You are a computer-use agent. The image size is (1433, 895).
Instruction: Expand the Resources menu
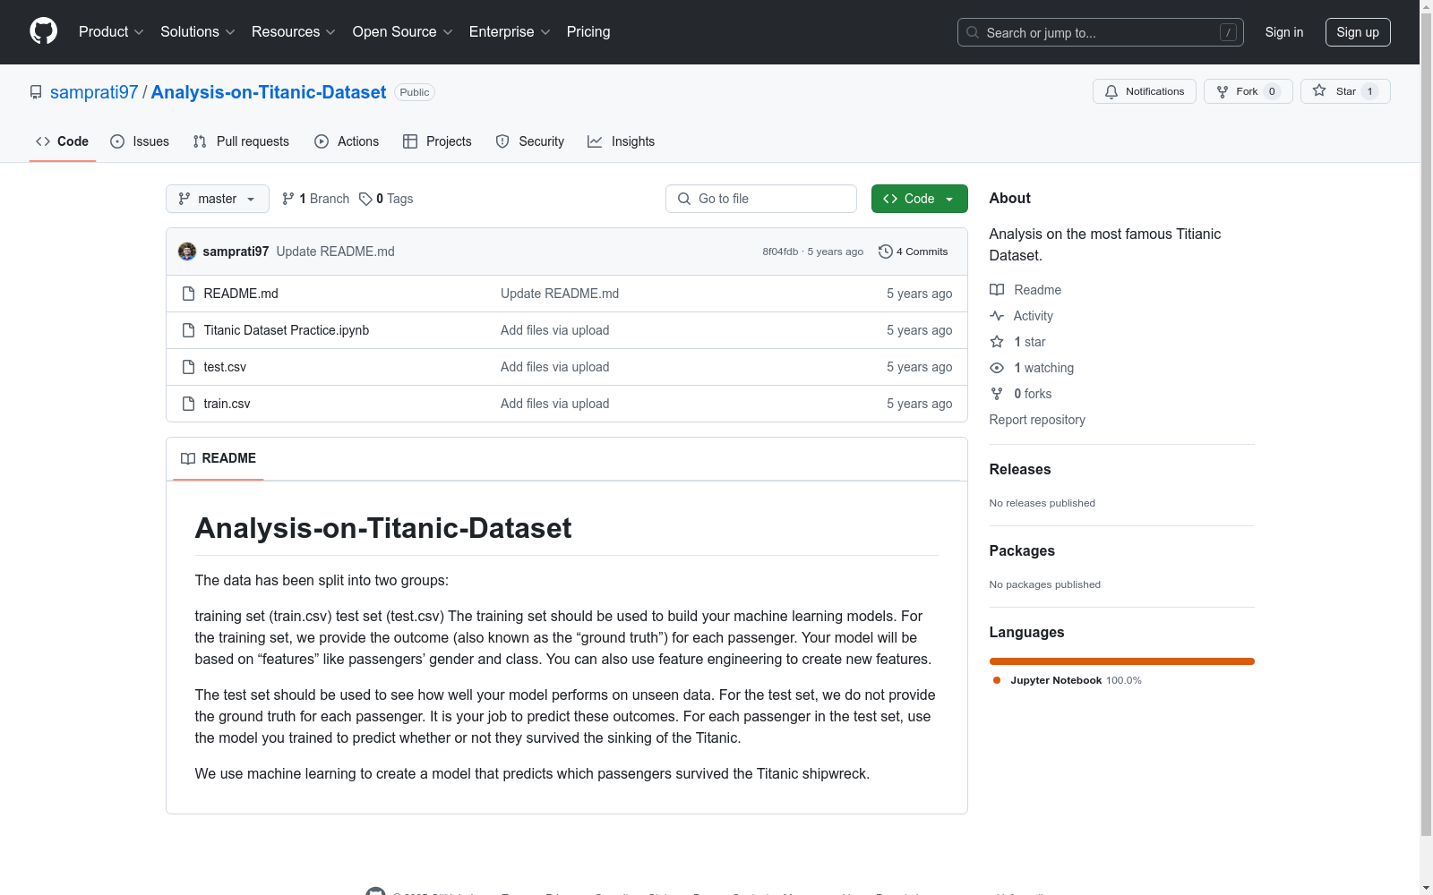point(294,32)
